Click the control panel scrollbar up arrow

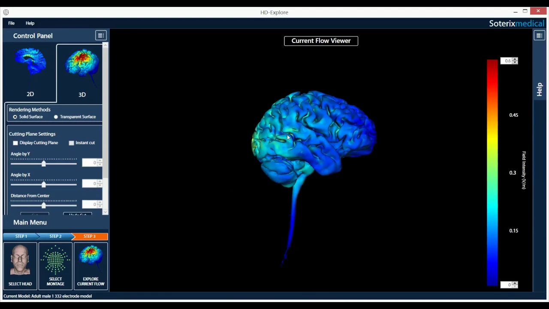tap(106, 45)
